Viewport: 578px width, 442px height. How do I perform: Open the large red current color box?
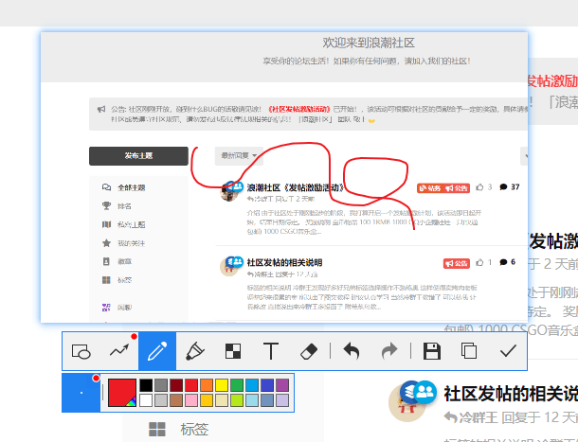[121, 392]
